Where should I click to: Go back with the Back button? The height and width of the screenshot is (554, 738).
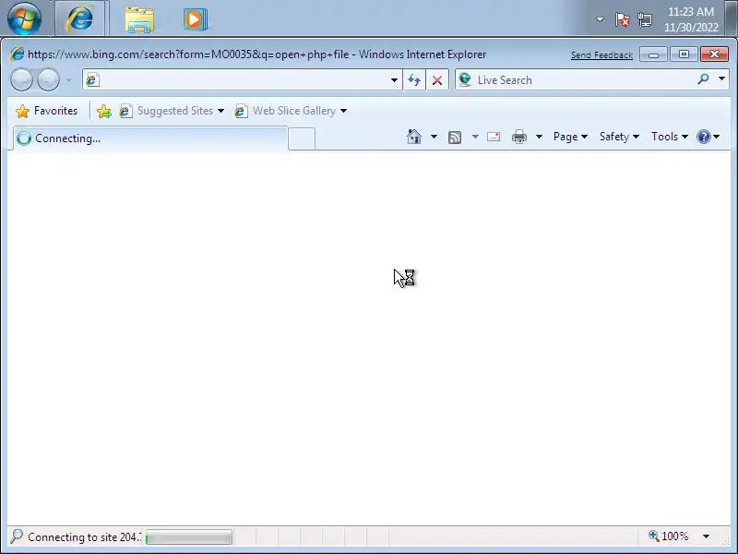pos(21,79)
